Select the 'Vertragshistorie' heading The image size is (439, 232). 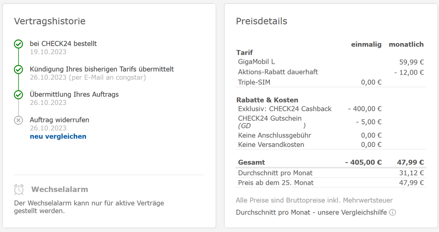click(50, 21)
